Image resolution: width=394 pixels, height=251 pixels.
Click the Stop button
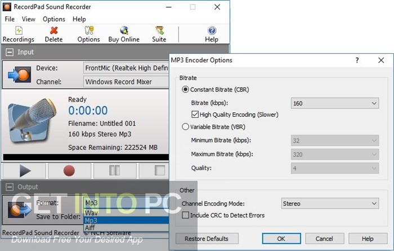pyautogui.click(x=154, y=171)
